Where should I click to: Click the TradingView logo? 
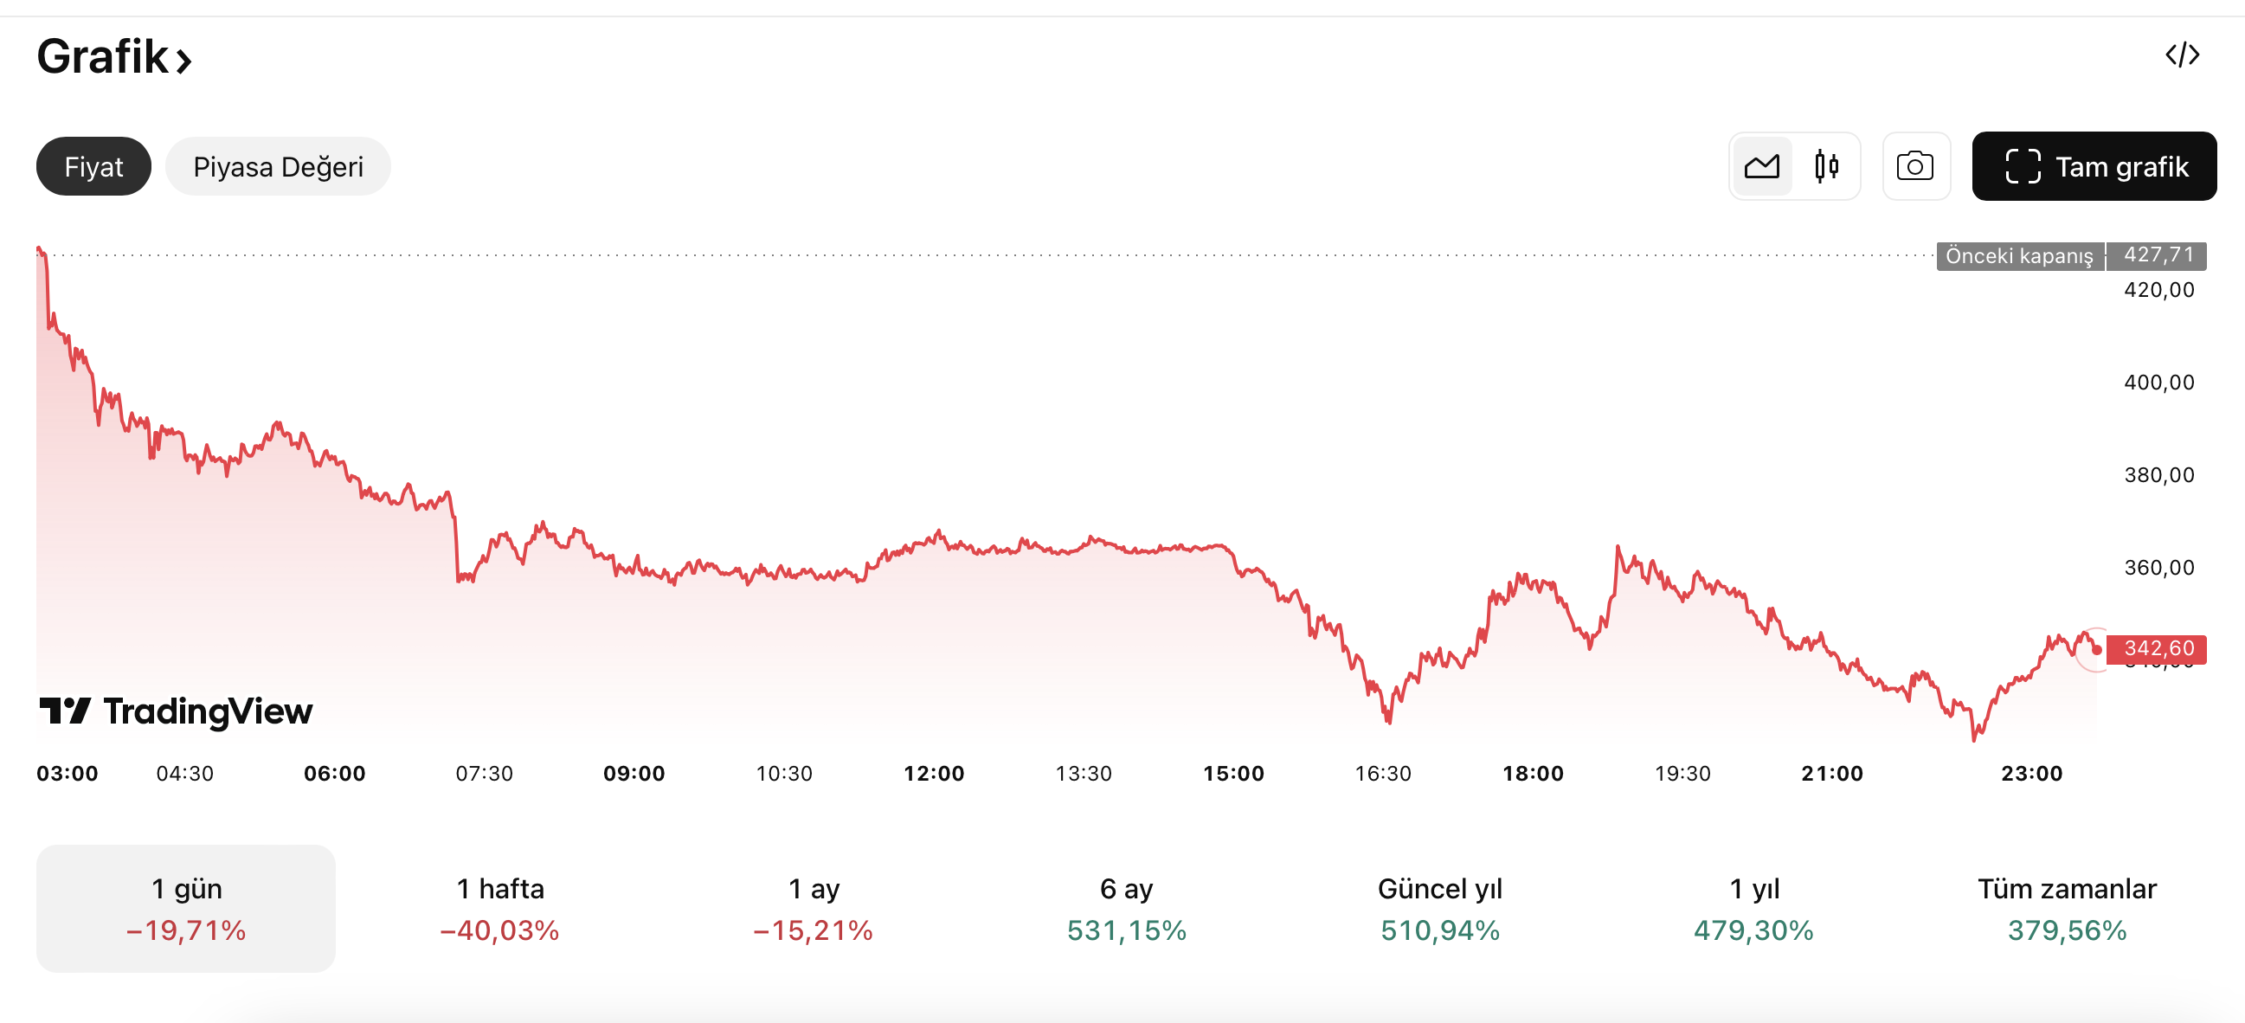pyautogui.click(x=176, y=711)
